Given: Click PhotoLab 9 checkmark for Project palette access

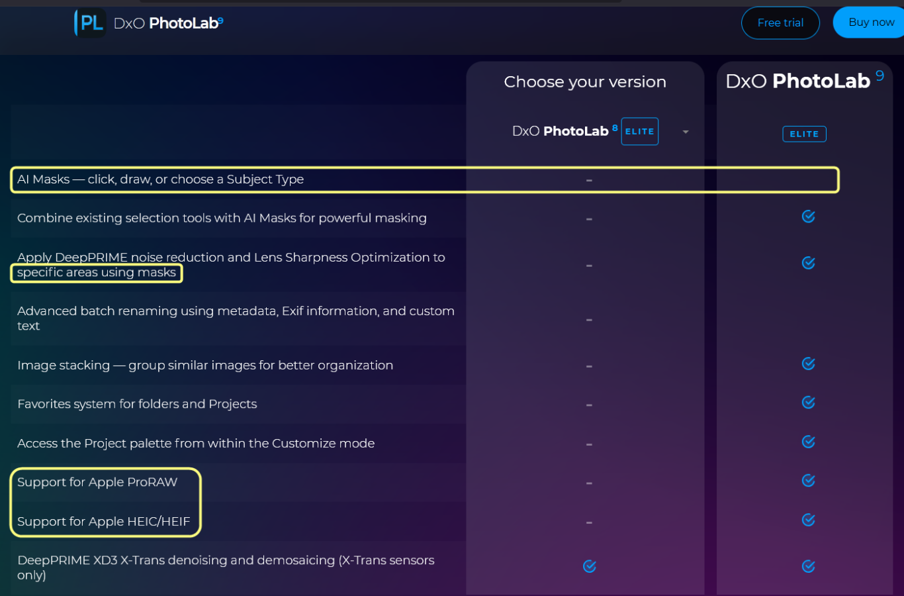Looking at the screenshot, I should 808,442.
